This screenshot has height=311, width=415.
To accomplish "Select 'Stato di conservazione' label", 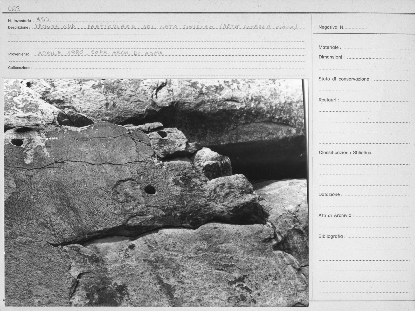I will point(345,79).
